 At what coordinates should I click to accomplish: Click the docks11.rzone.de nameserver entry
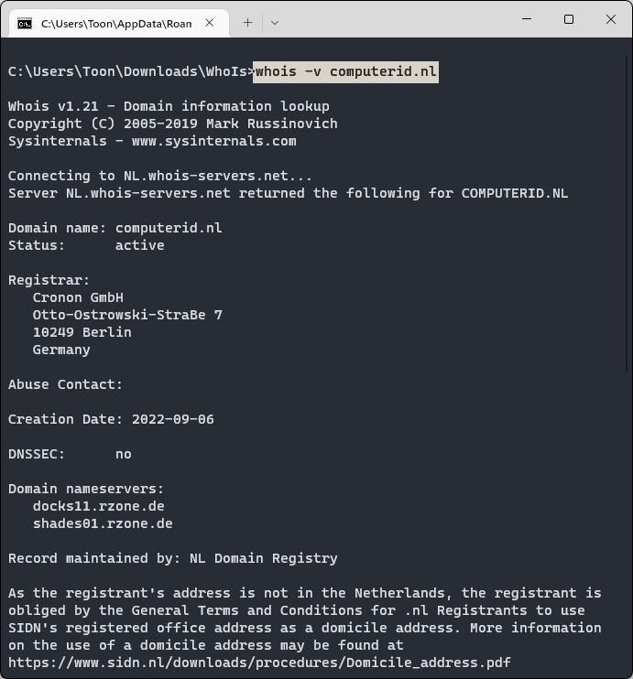(x=99, y=506)
